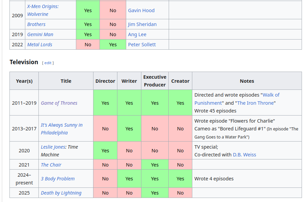Screen dimensions: 305x202
Task: Open the Metal Lords link
Action: pyautogui.click(x=40, y=45)
